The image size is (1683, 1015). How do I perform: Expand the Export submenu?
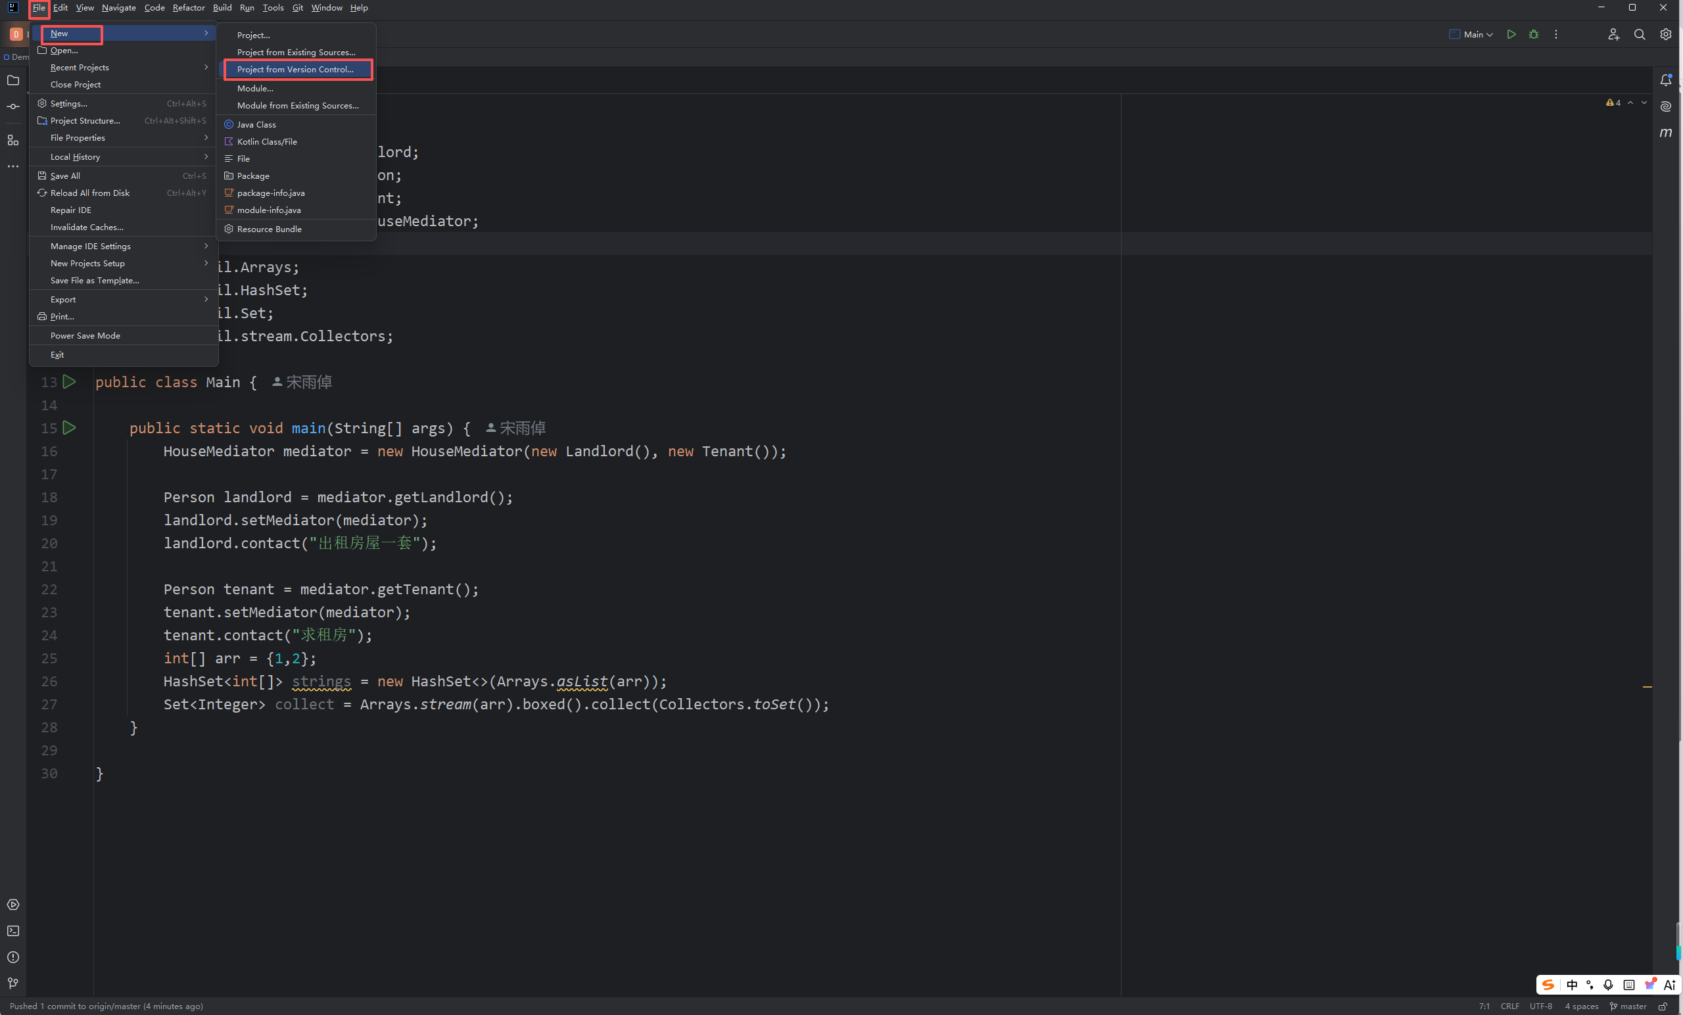coord(124,299)
